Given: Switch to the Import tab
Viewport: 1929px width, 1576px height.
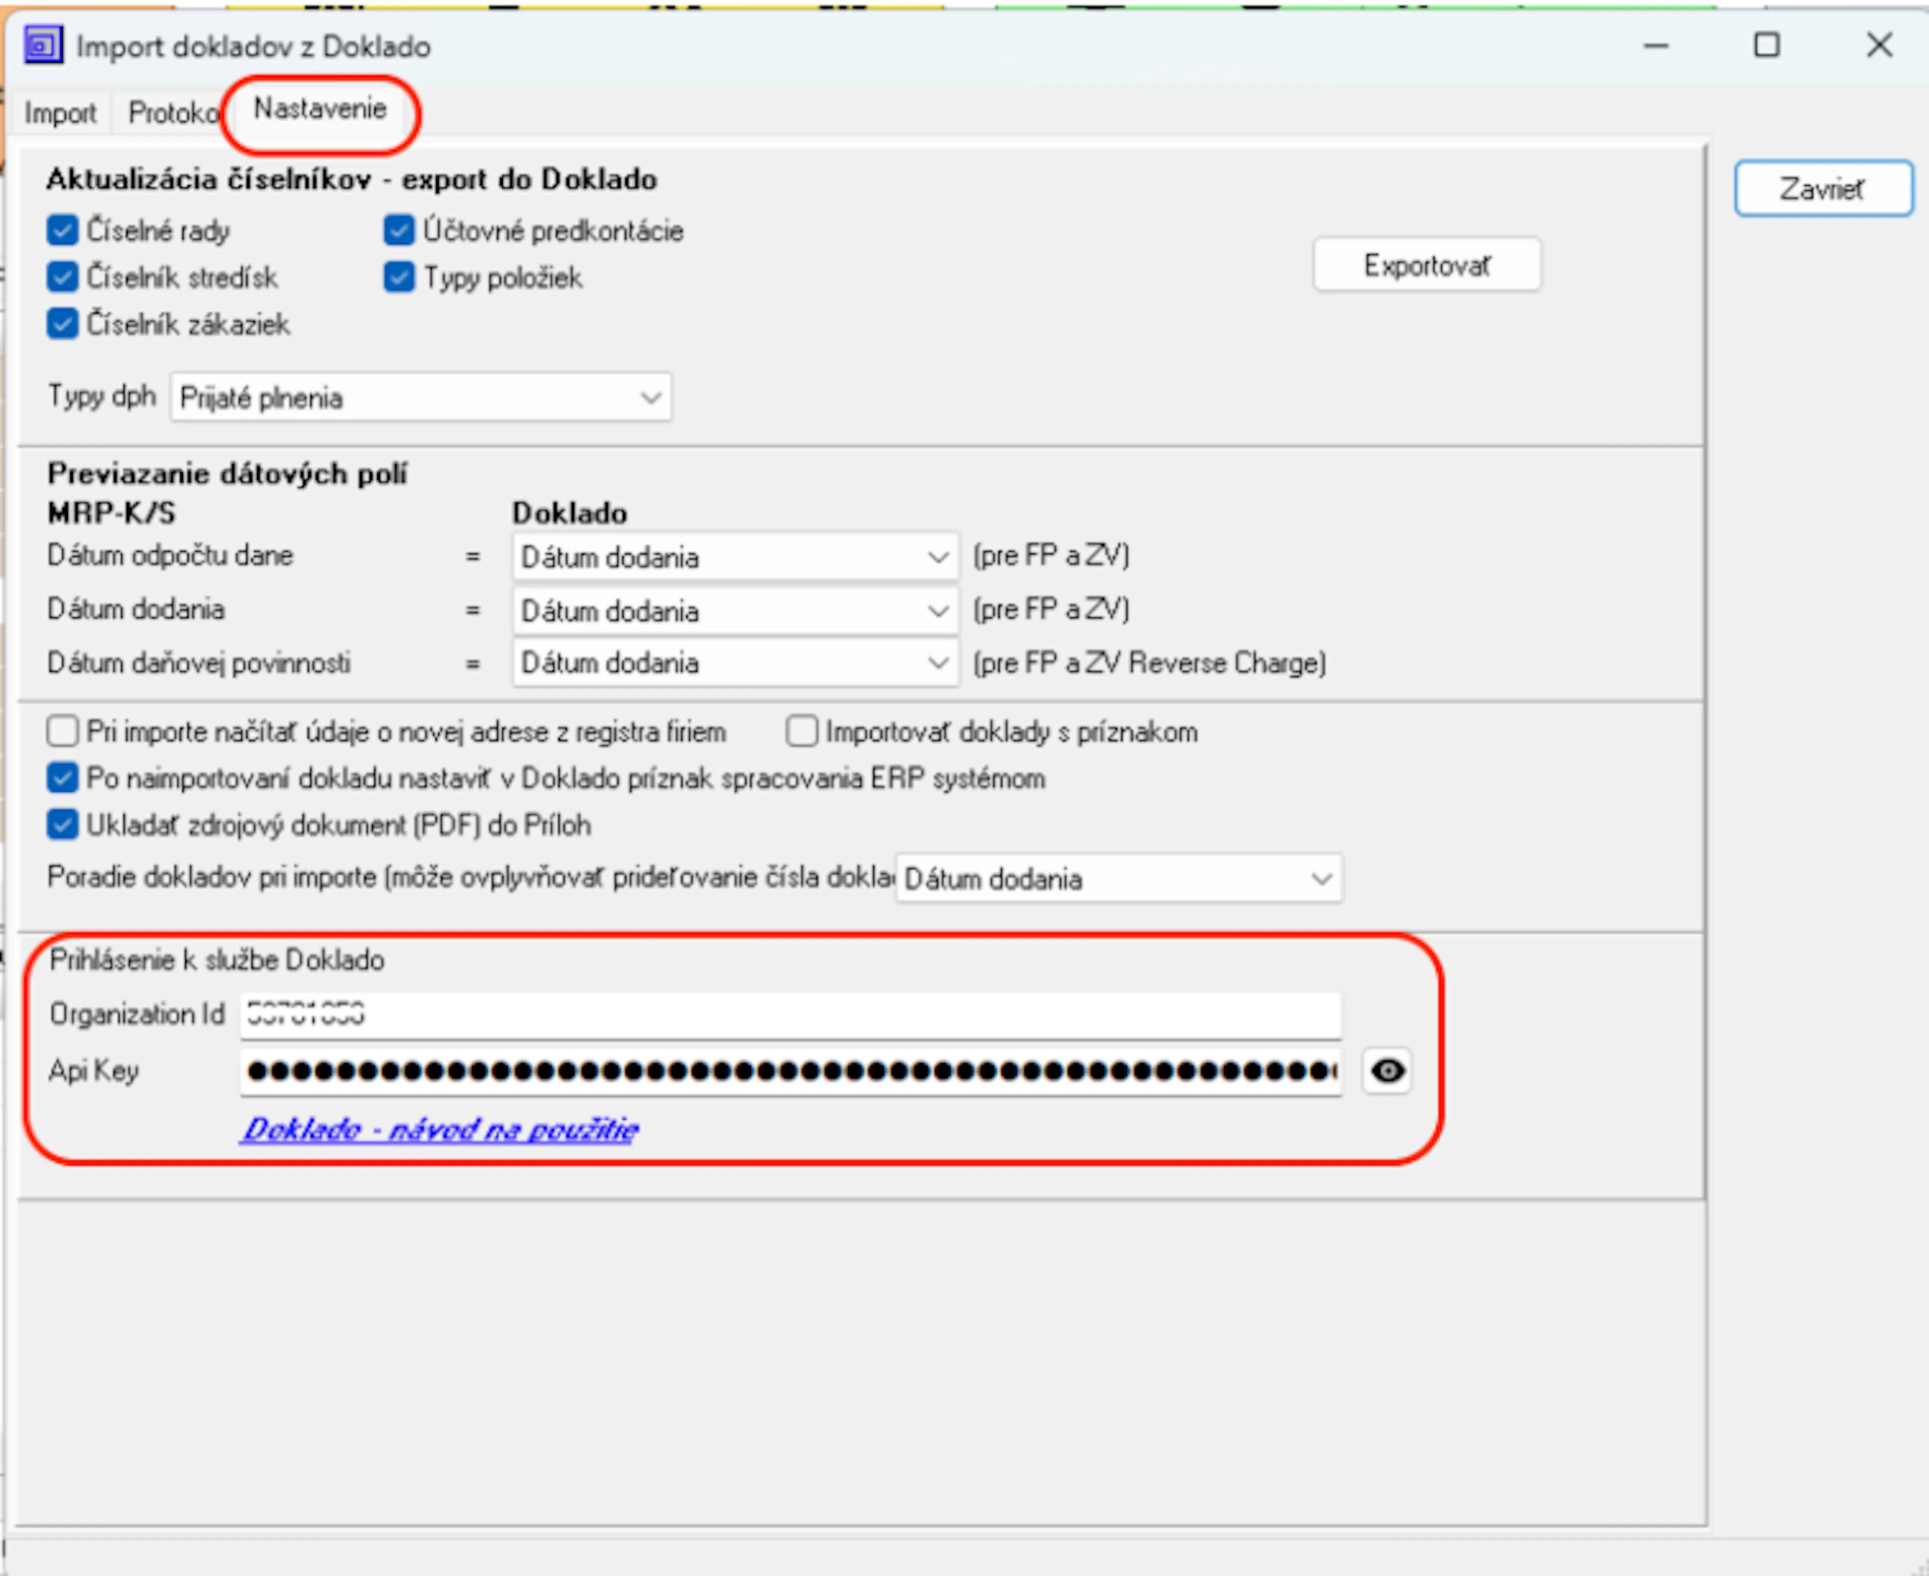Looking at the screenshot, I should 60,114.
